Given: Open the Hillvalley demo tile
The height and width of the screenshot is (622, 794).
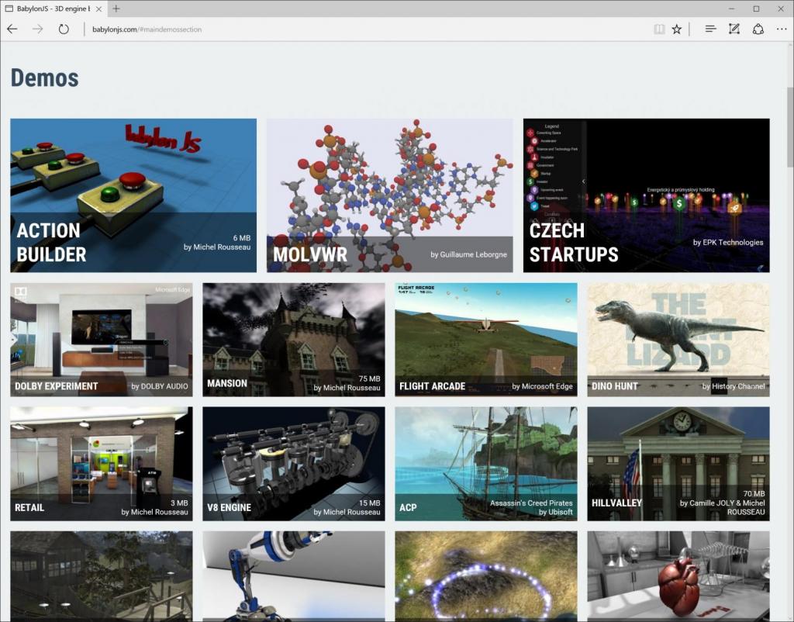Looking at the screenshot, I should coord(678,463).
